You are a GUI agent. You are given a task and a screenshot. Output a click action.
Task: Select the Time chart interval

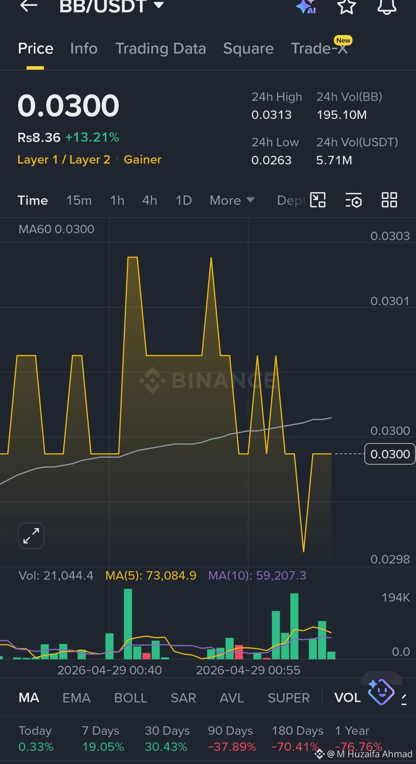coord(33,200)
